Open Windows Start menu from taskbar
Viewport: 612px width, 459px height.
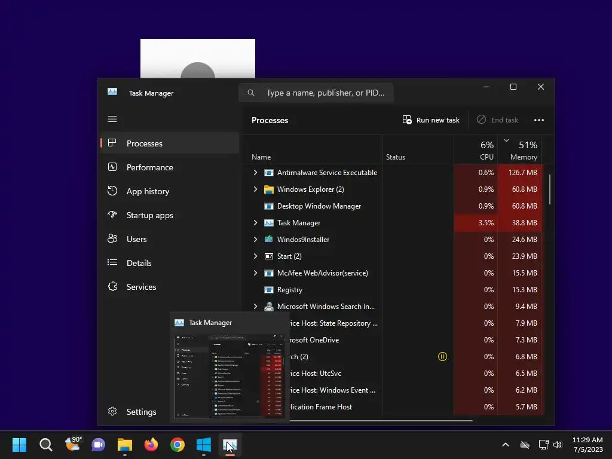[x=19, y=445]
